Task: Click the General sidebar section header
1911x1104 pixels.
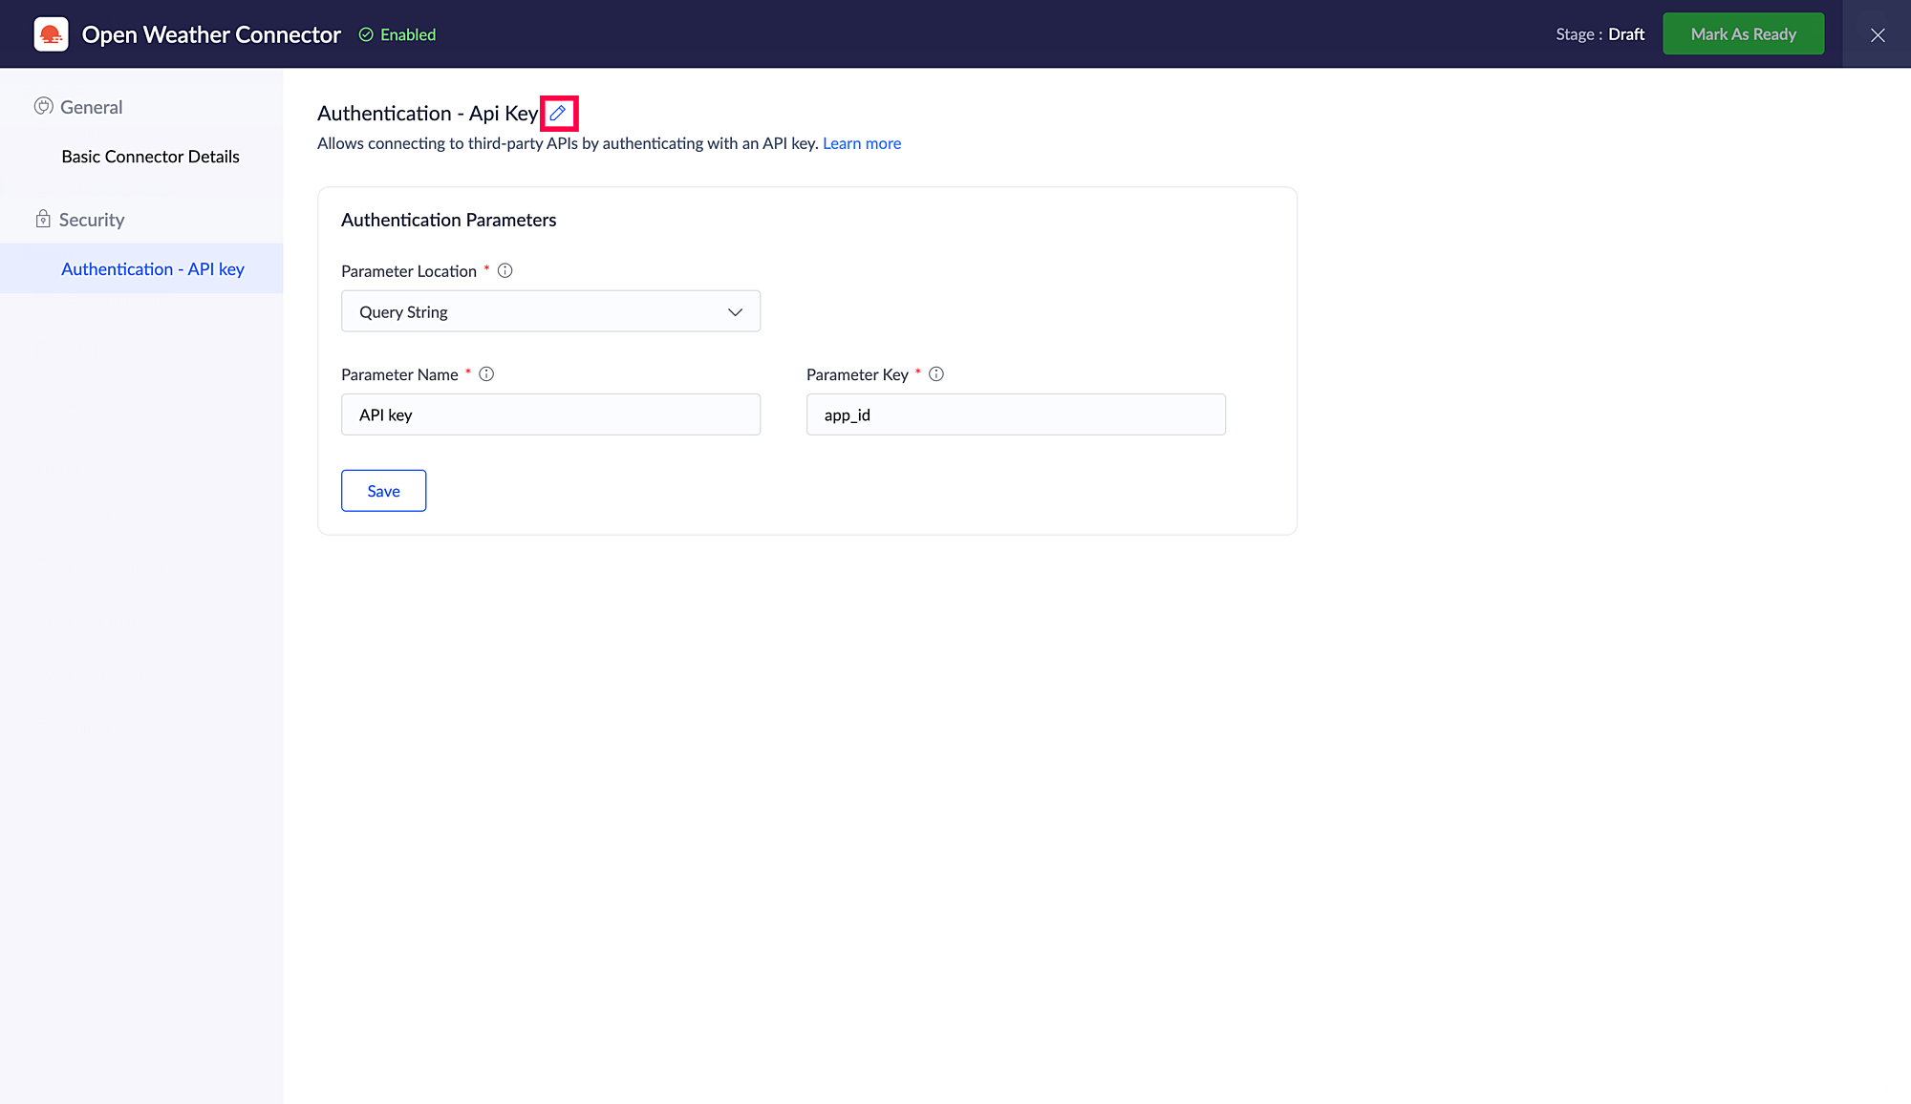Action: coord(92,107)
